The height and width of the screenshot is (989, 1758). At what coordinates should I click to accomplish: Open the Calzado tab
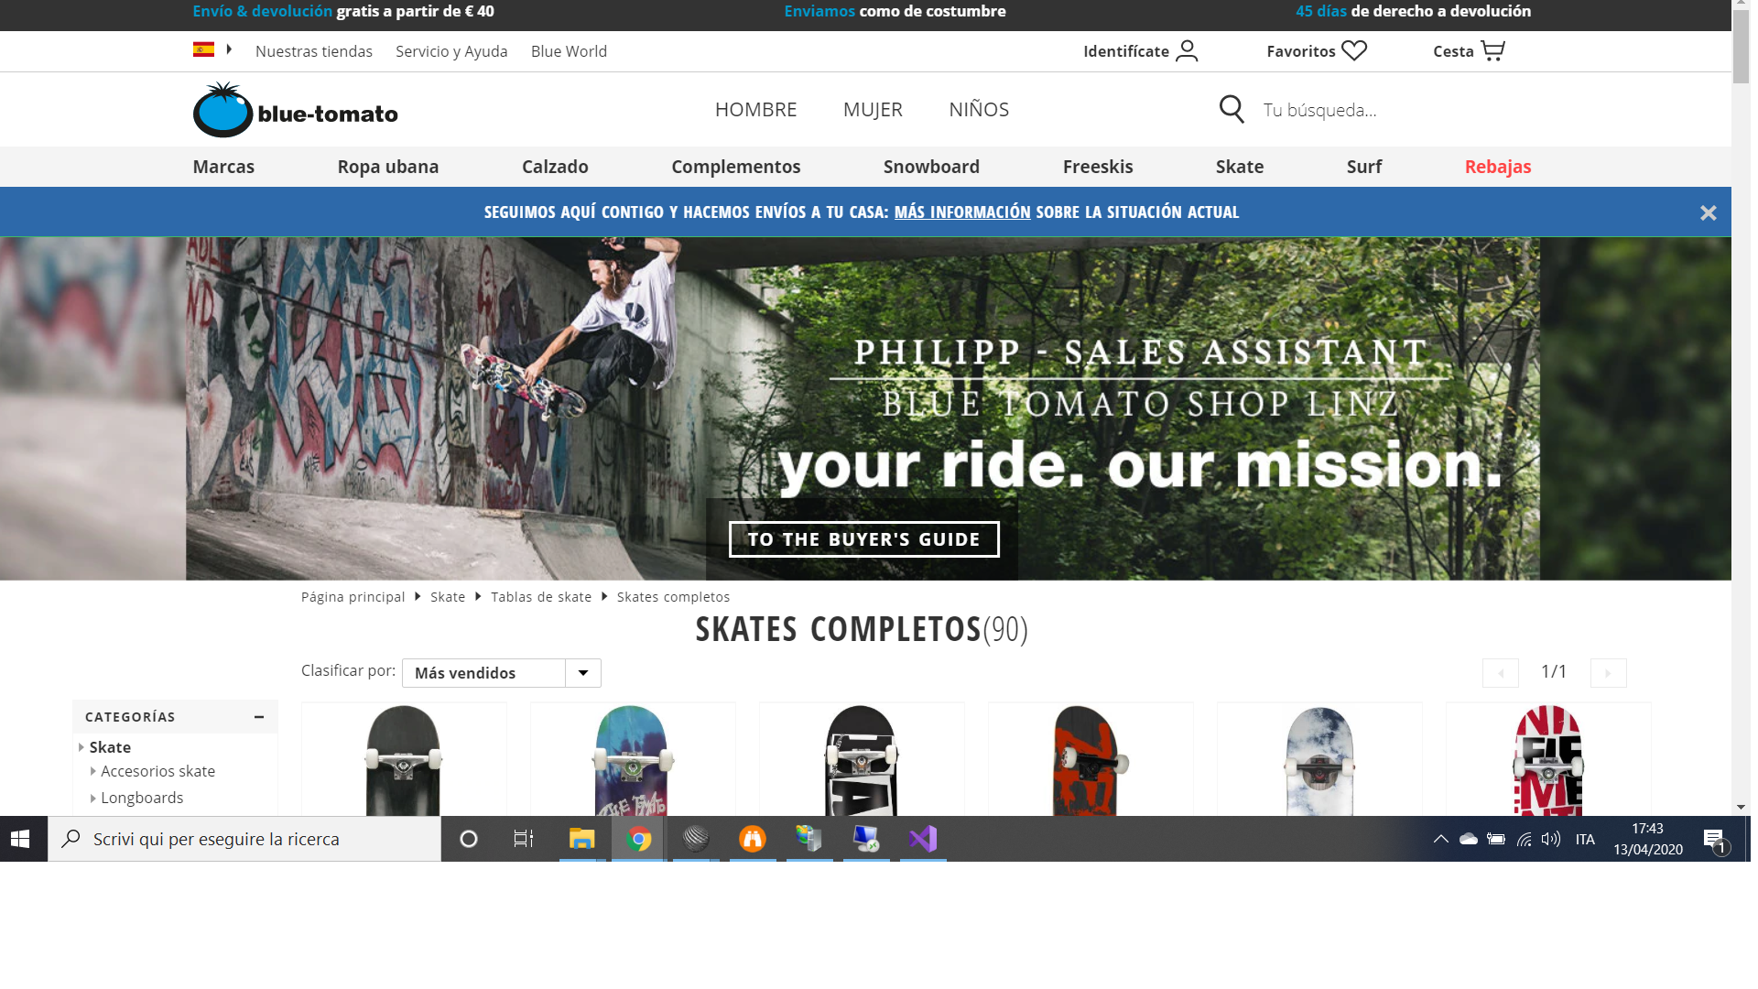point(555,167)
